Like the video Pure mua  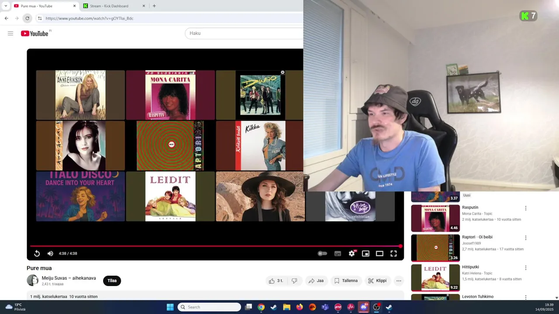[276, 281]
